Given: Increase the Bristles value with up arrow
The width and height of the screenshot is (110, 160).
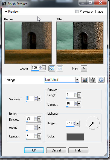Looking at the screenshot, I should coord(36,118).
